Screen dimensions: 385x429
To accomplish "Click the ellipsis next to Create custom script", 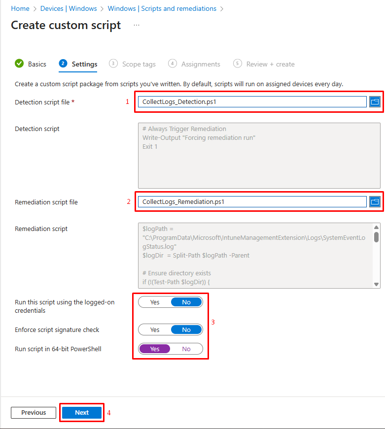I will pos(137,25).
